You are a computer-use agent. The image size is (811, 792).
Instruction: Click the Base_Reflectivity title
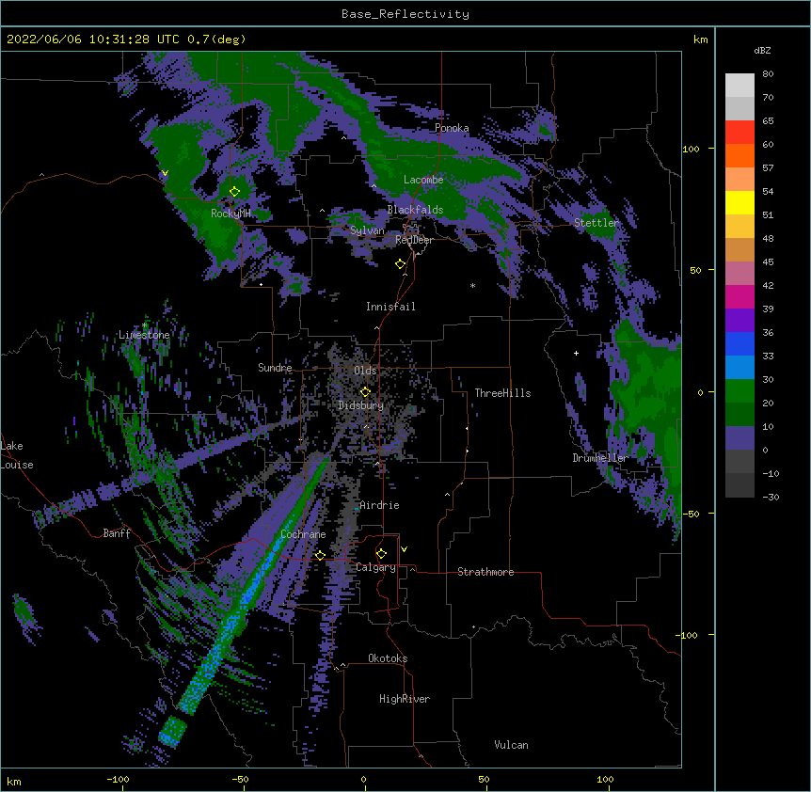[x=405, y=14]
